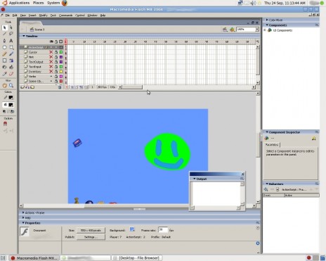Select the Arrow selection tool

(x=4, y=27)
